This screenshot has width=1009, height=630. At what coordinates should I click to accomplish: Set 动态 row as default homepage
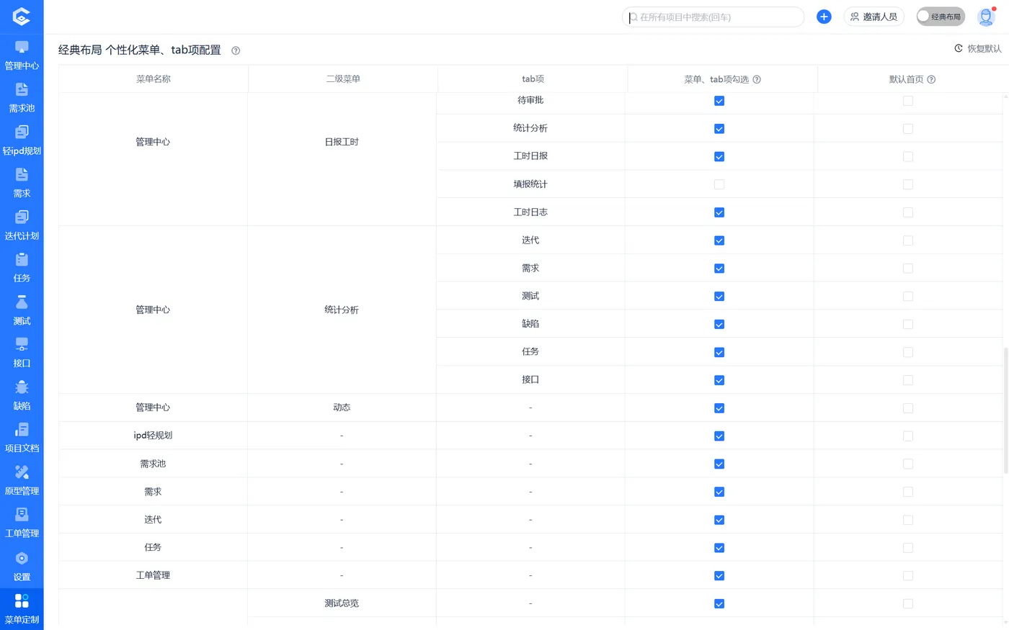tap(907, 408)
